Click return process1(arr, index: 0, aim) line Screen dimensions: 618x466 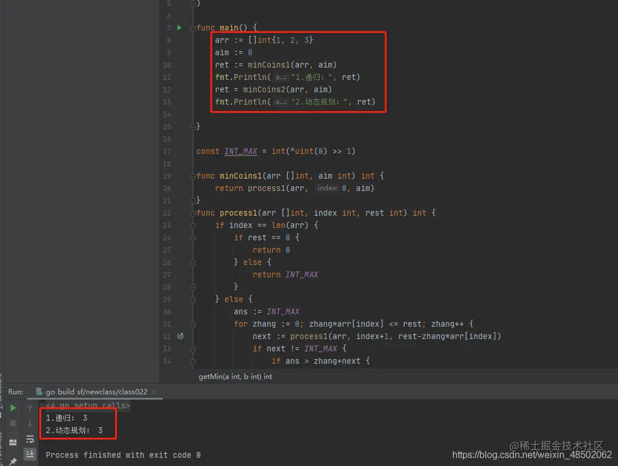(294, 189)
